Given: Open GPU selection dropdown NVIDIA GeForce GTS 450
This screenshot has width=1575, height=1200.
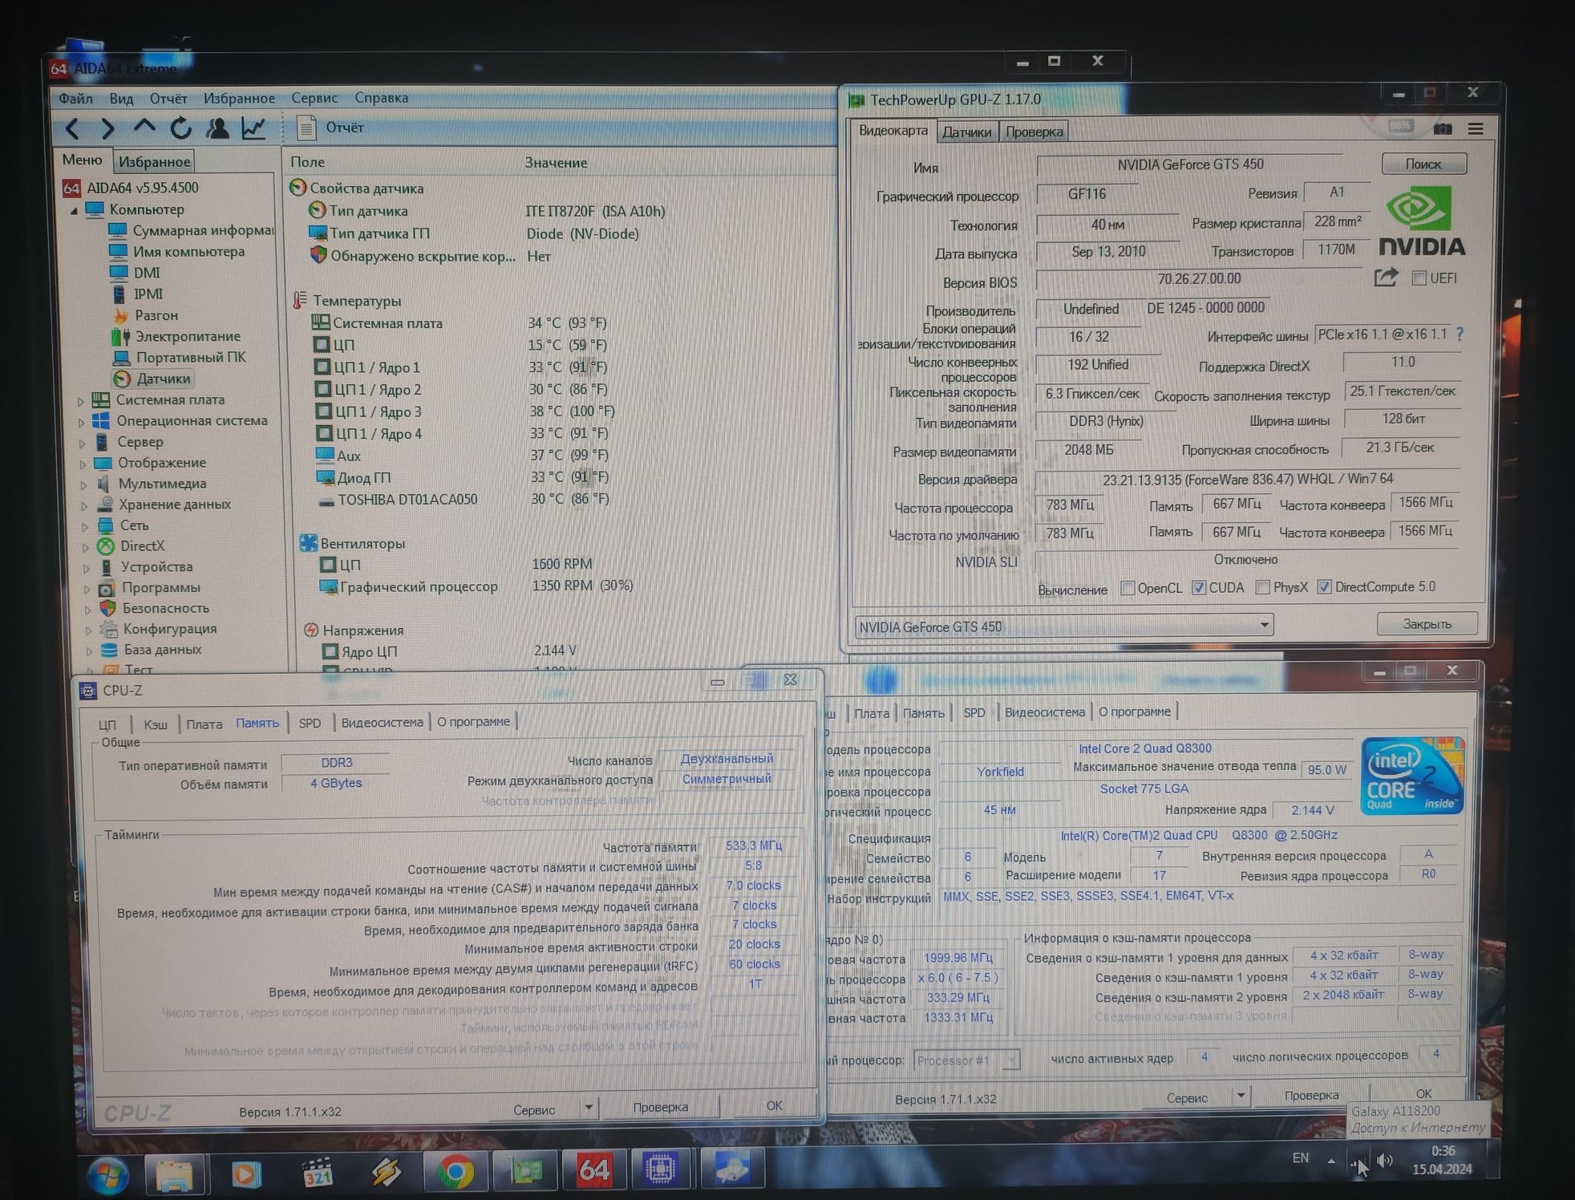Looking at the screenshot, I should [1064, 626].
